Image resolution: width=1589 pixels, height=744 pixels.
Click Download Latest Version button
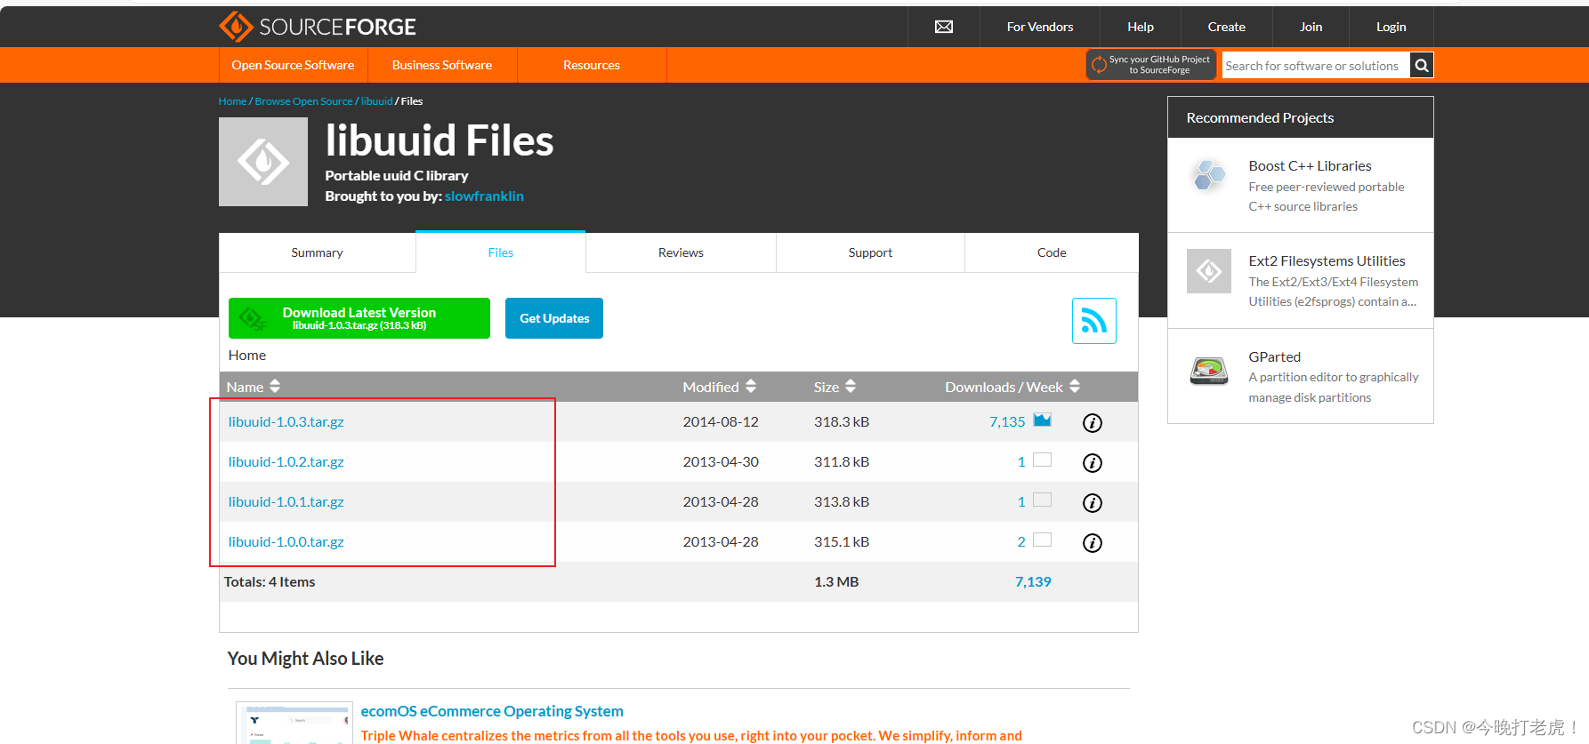pos(359,318)
